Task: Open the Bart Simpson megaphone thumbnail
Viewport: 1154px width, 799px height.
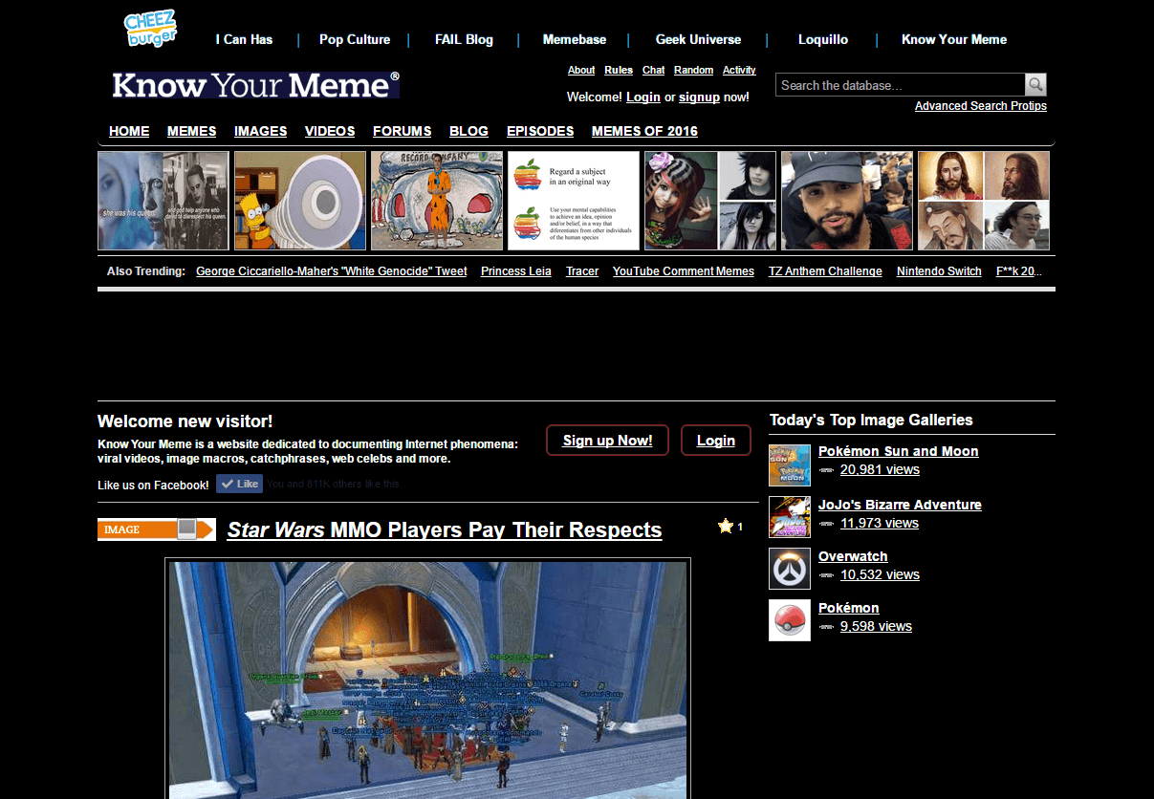Action: (300, 201)
